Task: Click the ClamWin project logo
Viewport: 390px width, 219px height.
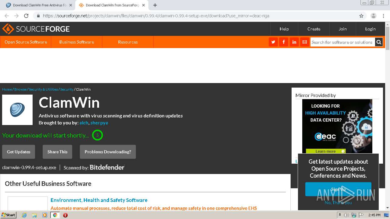Action: click(x=17, y=110)
